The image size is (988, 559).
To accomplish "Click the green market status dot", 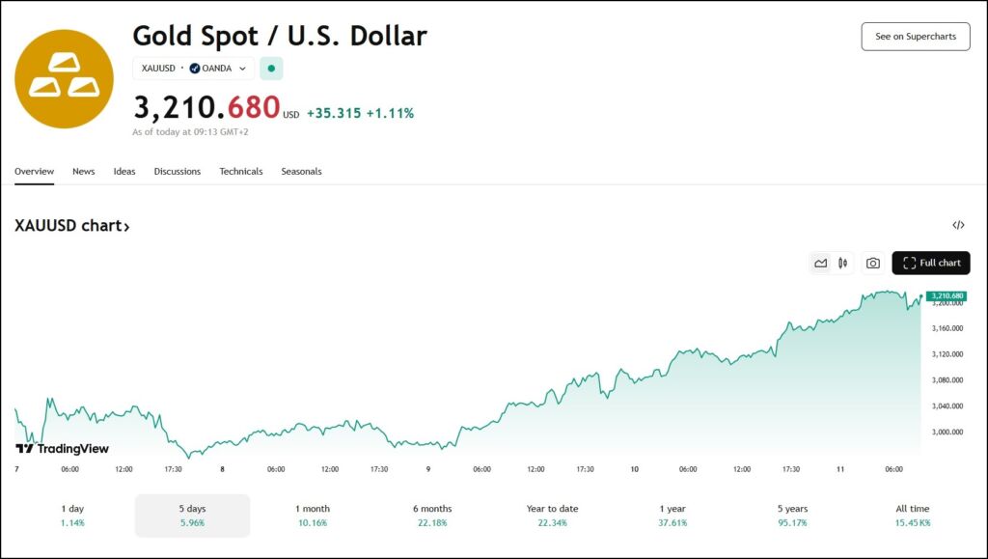I will pos(271,69).
